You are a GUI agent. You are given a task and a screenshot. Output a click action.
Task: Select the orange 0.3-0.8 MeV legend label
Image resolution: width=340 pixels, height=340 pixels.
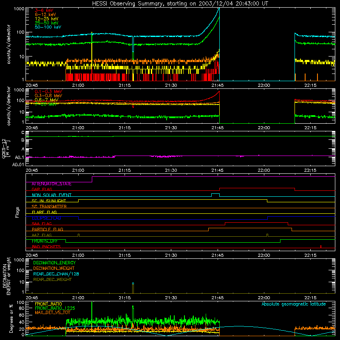click(x=48, y=96)
